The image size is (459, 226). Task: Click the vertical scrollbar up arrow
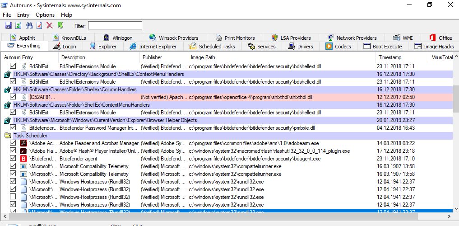[456, 57]
